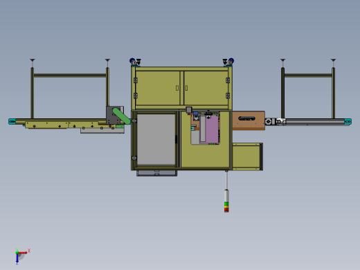Screen dimensions: 360x270
Task: Select the cyan end cap on the right rail
Action: [x=348, y=121]
